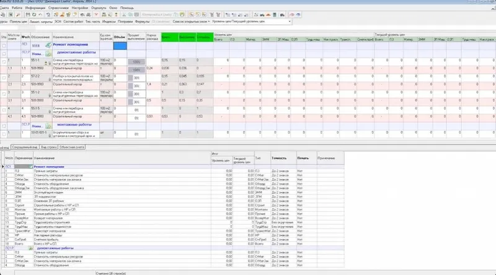This screenshot has width=496, height=275.
Task: Click the highlighted blue Объём cell
Action: tap(120, 46)
